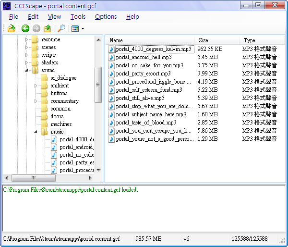The height and width of the screenshot is (247, 288).
Task: Click portal_4000_degrees_kelvin.mp3 file icon
Action: (111, 49)
